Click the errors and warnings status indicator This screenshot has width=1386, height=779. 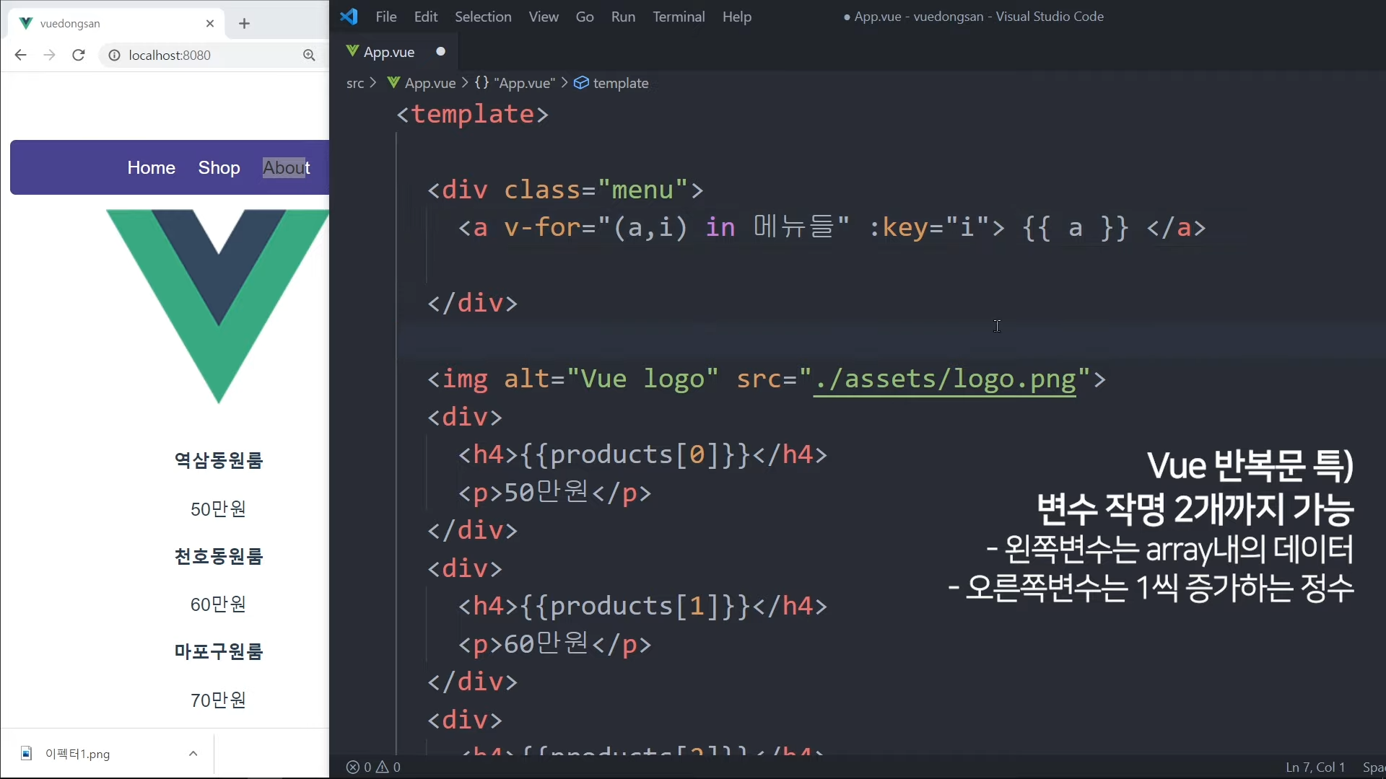tap(373, 767)
